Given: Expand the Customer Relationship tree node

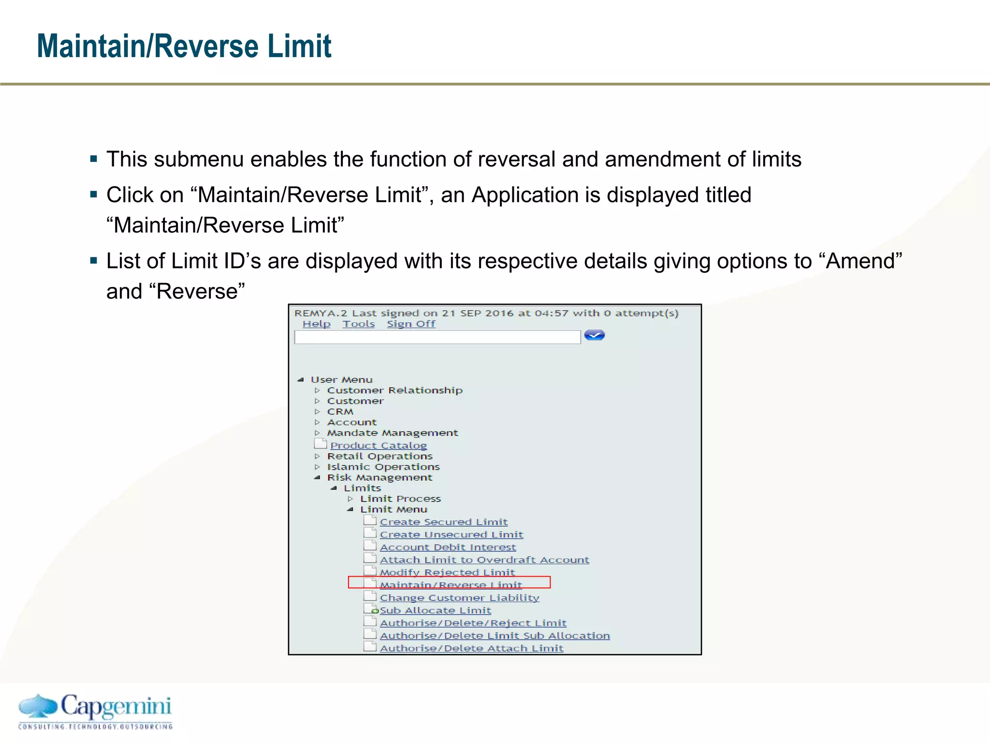Looking at the screenshot, I should [x=317, y=390].
